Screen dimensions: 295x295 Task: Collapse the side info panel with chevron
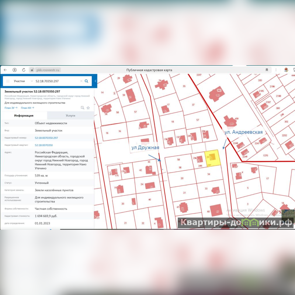(96, 81)
